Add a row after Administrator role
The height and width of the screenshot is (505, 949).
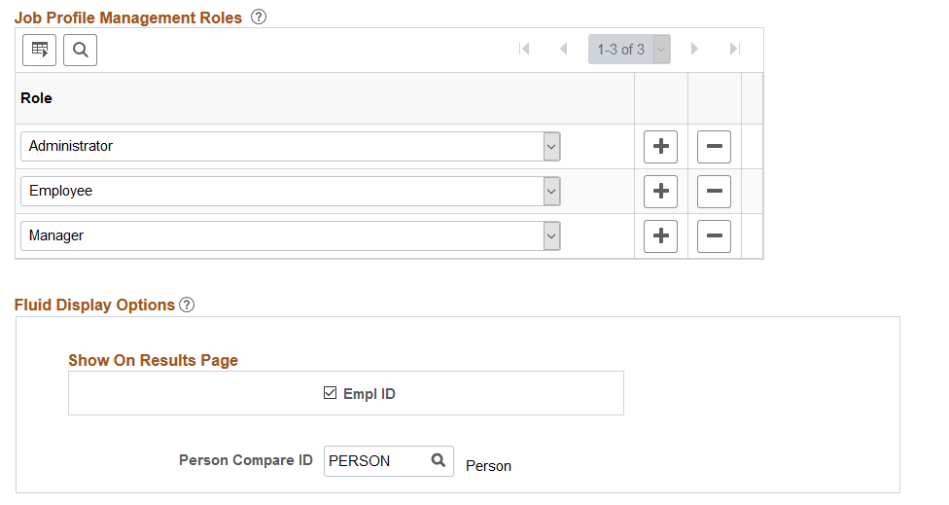660,147
